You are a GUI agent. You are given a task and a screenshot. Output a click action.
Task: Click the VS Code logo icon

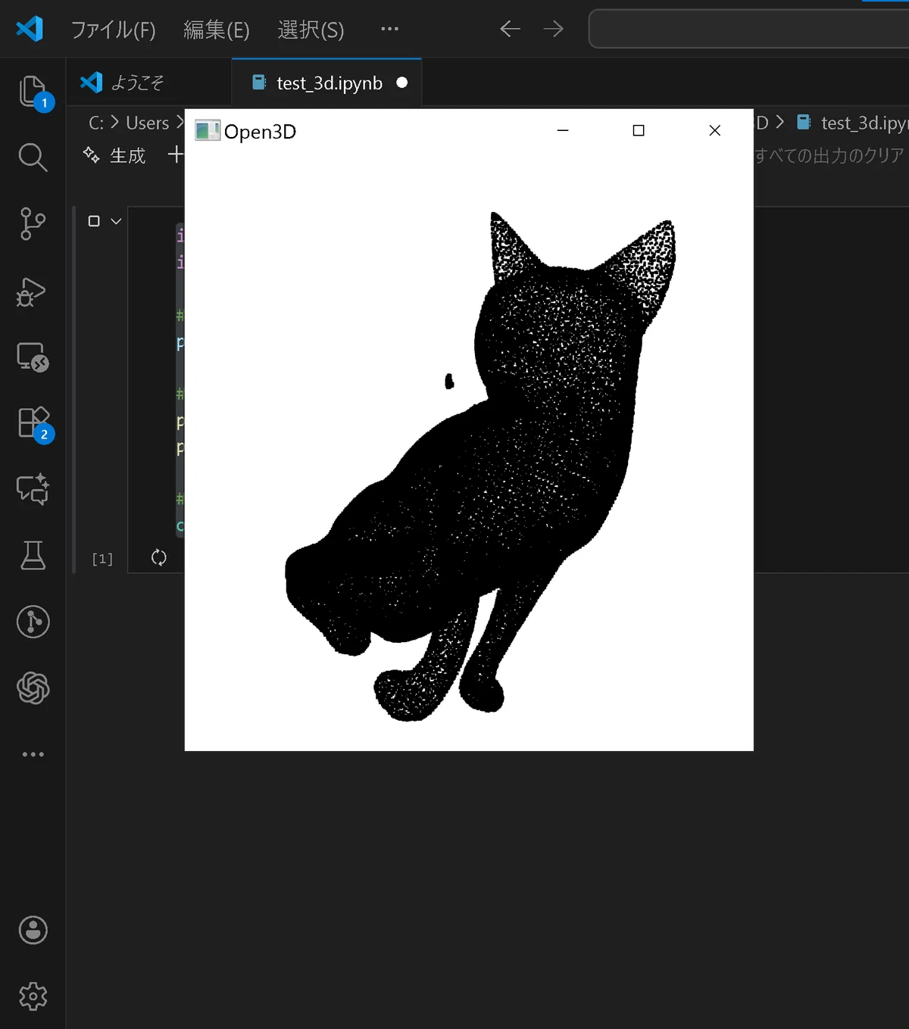coord(30,29)
